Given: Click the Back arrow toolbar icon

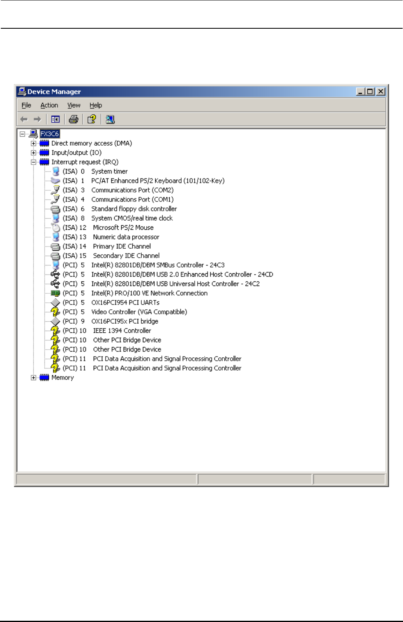Looking at the screenshot, I should 24,119.
